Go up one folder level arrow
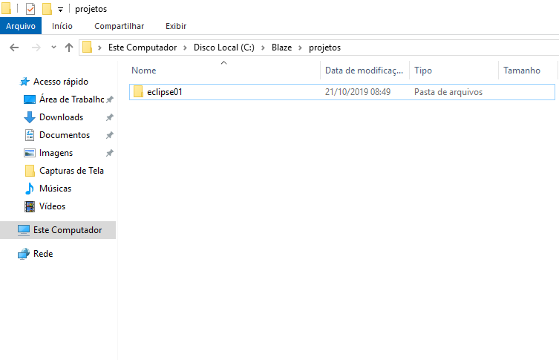This screenshot has width=559, height=360. (x=69, y=48)
